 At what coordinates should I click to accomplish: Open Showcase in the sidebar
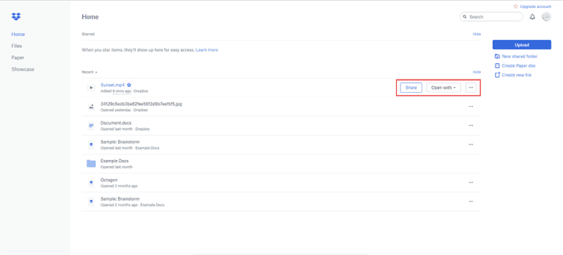point(23,70)
